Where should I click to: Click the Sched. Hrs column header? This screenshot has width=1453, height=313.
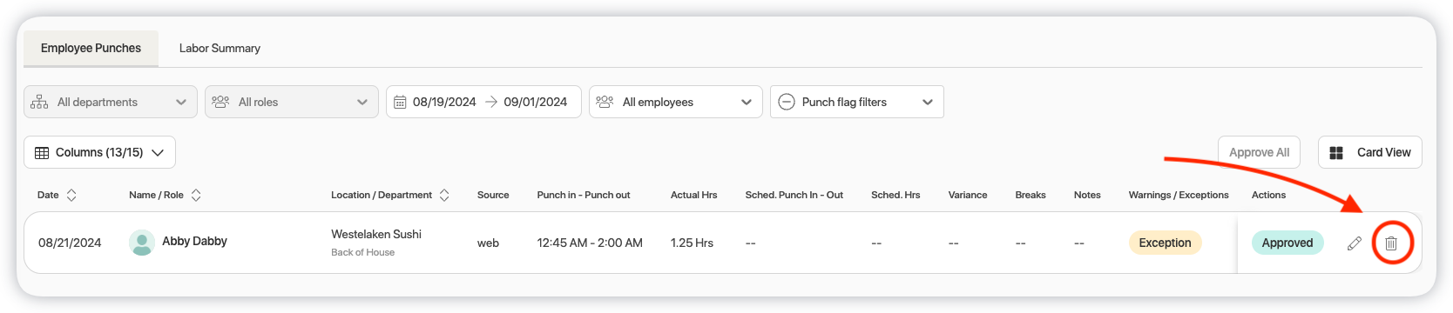pos(895,195)
